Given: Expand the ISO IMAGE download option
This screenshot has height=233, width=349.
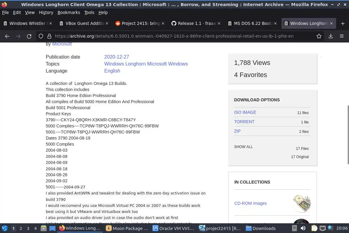Looking at the screenshot, I should click(x=245, y=112).
